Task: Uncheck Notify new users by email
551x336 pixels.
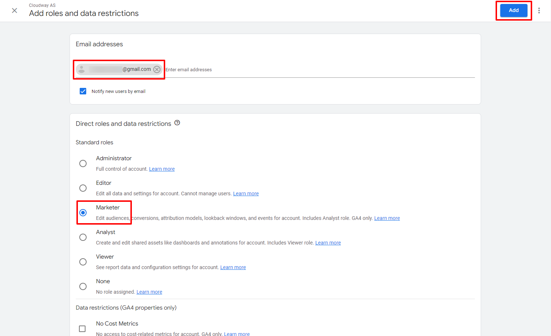Action: [x=83, y=91]
